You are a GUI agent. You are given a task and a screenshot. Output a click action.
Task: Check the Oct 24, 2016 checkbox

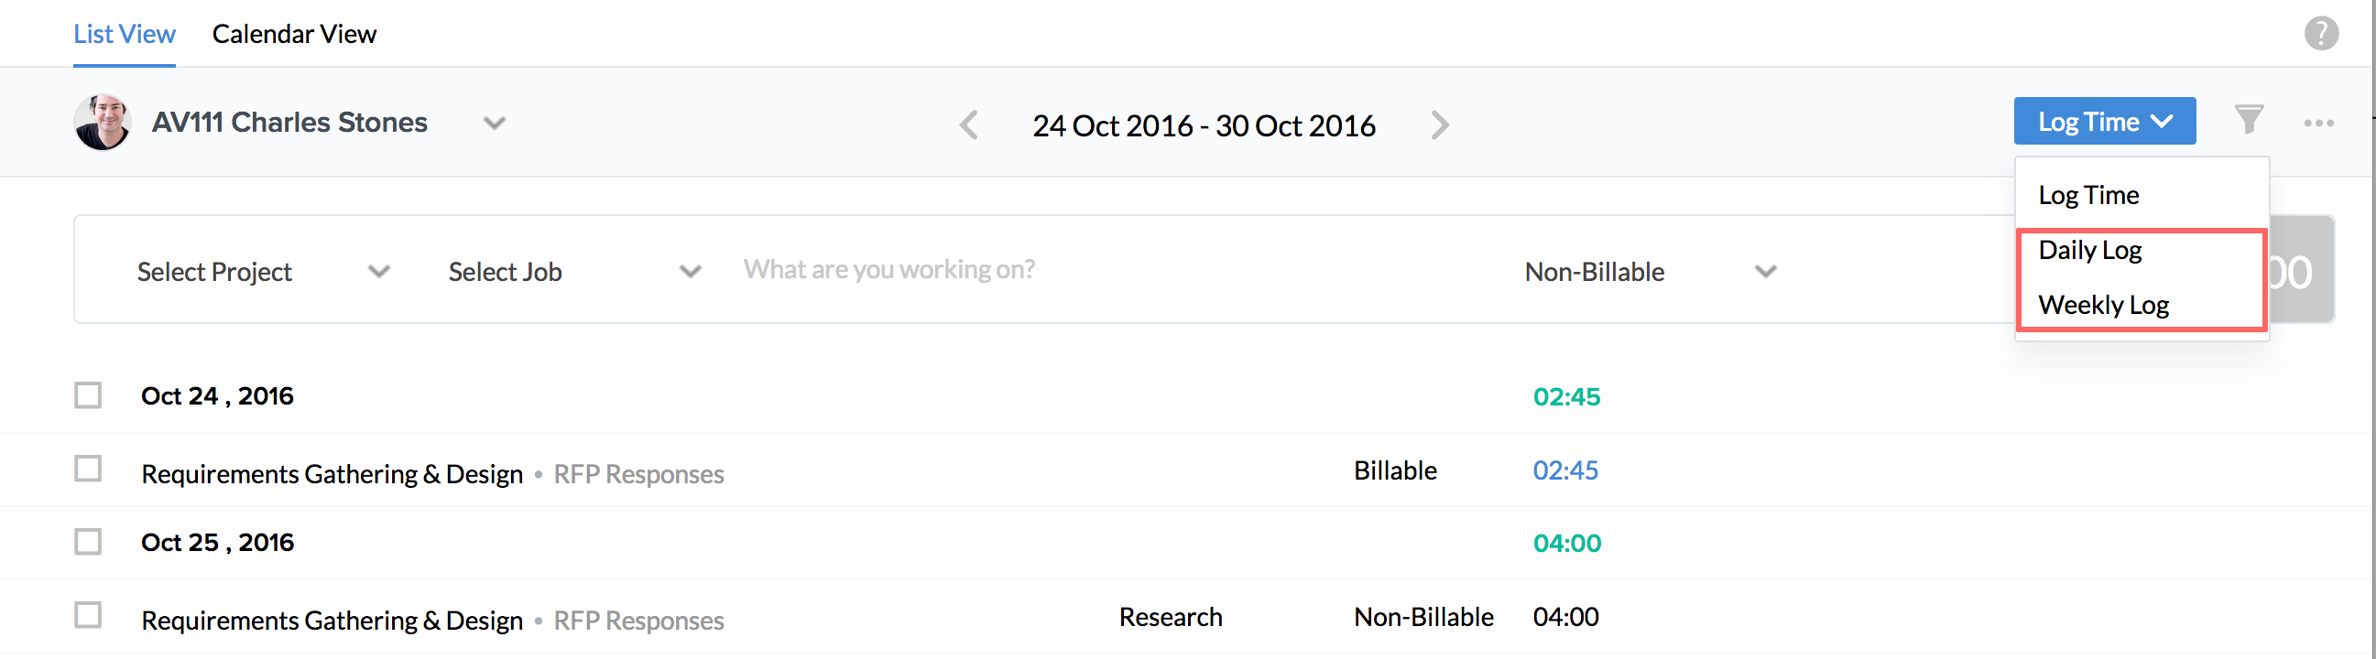[x=89, y=395]
